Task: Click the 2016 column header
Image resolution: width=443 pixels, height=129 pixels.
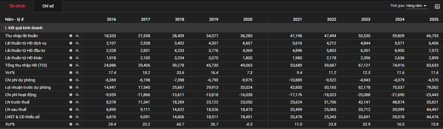Action: coord(111,19)
